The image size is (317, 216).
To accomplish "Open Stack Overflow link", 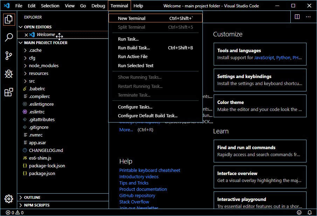I will (134, 202).
